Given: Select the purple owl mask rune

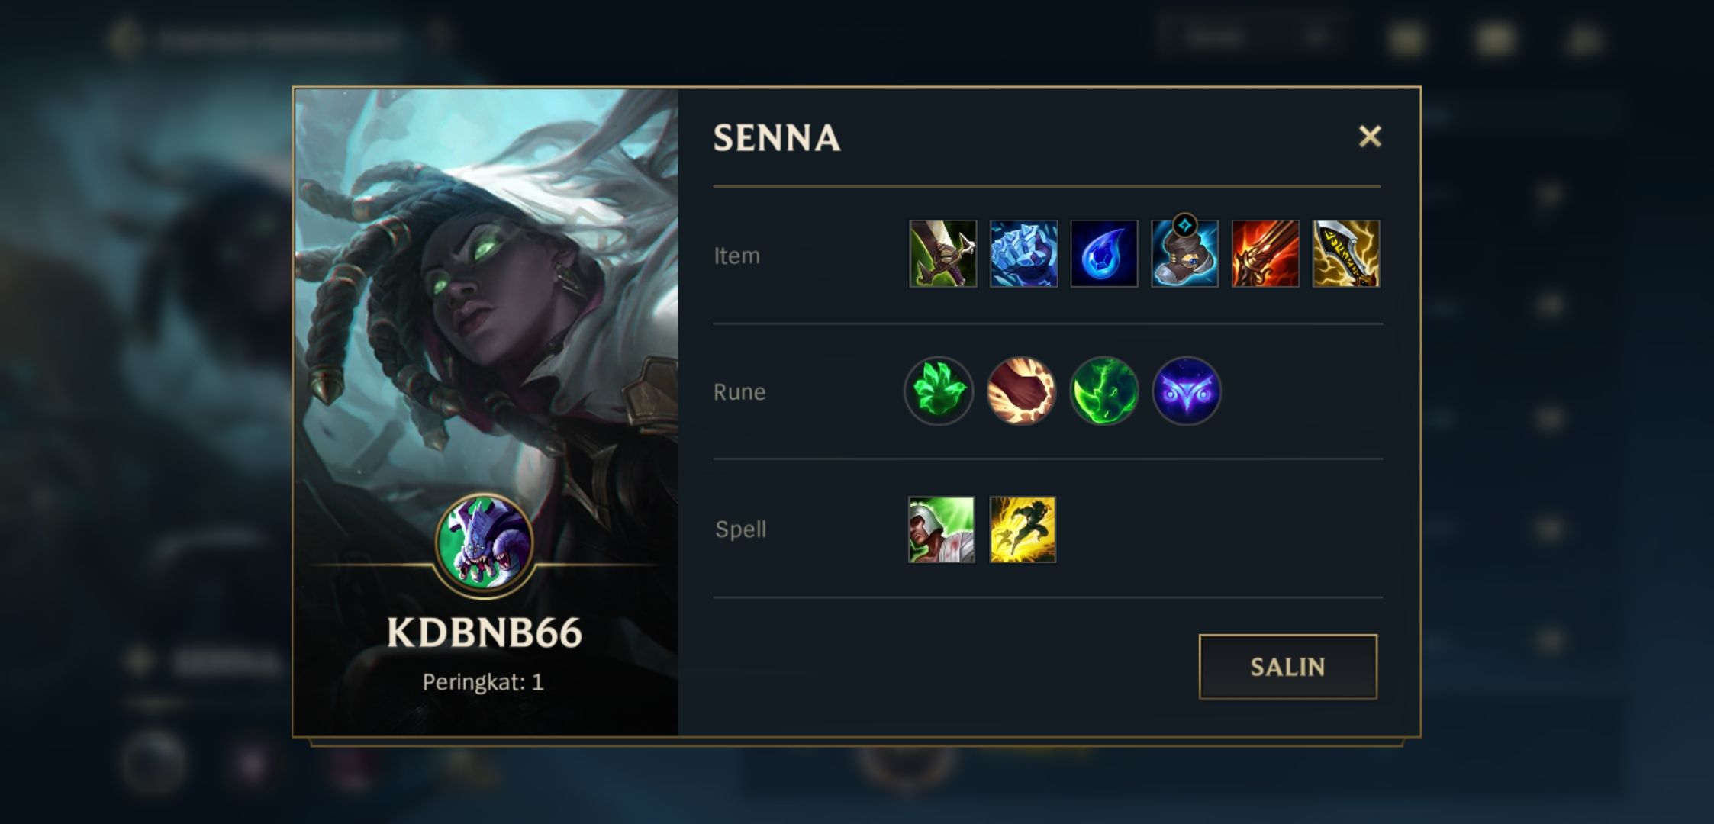Looking at the screenshot, I should [x=1186, y=391].
